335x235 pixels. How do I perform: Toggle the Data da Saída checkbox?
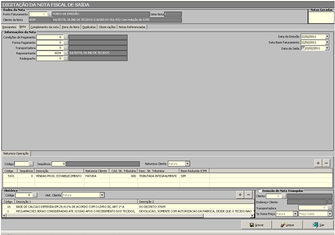coord(303,48)
